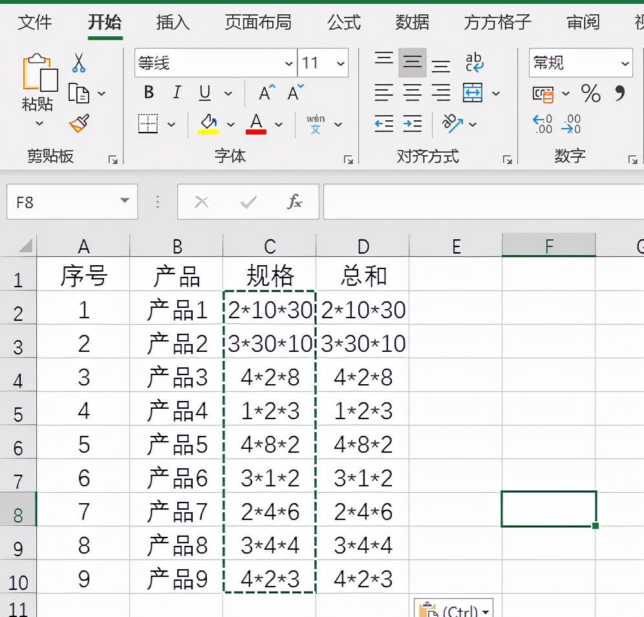Image resolution: width=644 pixels, height=617 pixels.
Task: Open the number format dropdown showing 常规
Action: click(x=625, y=63)
